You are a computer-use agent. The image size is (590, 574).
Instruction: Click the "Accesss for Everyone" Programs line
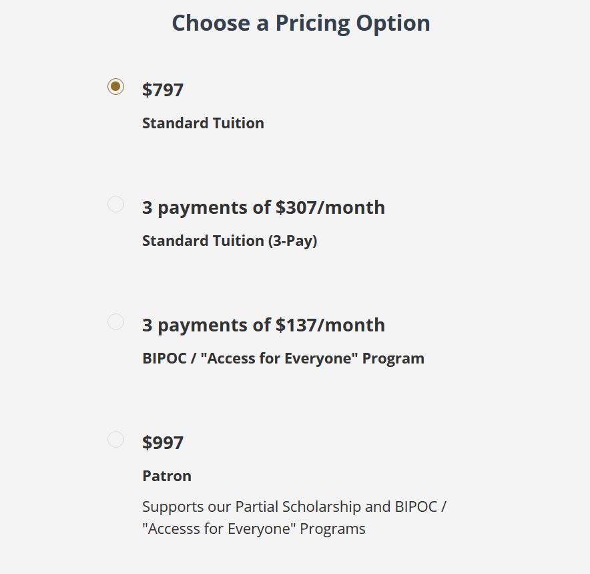coord(254,529)
